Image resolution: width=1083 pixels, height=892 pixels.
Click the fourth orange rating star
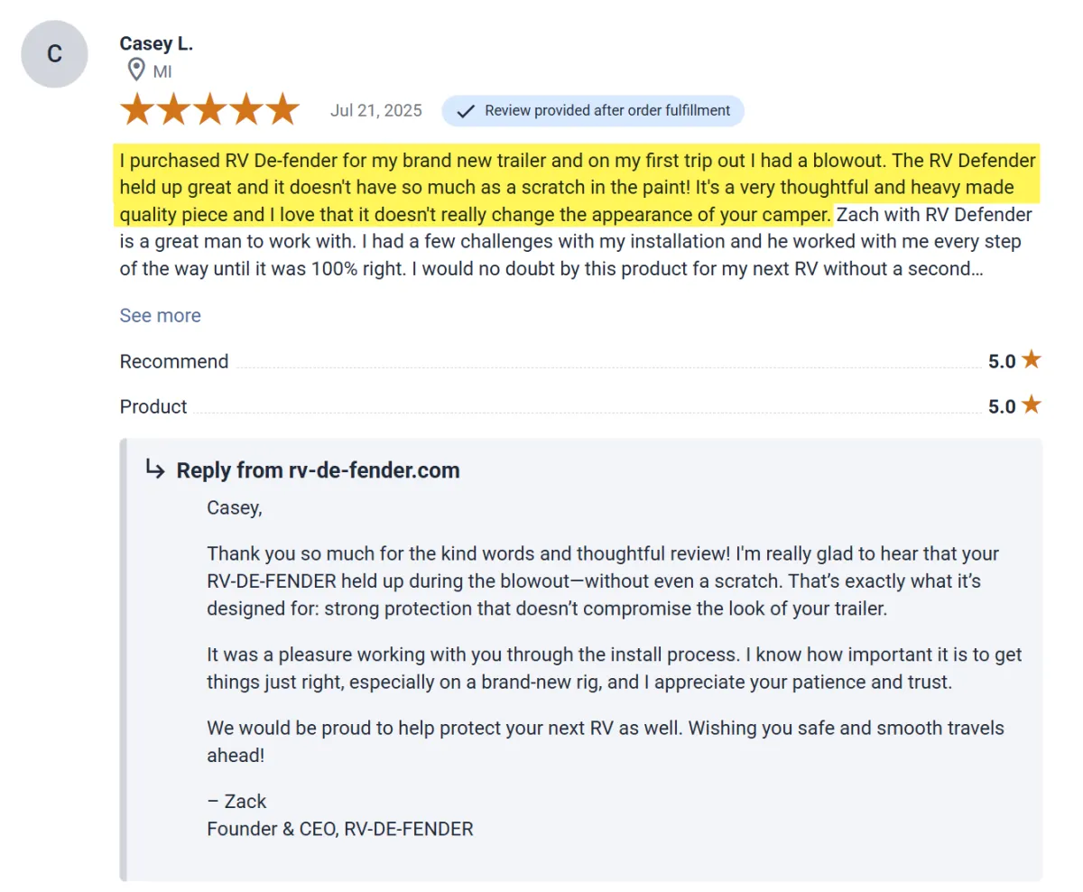[245, 110]
